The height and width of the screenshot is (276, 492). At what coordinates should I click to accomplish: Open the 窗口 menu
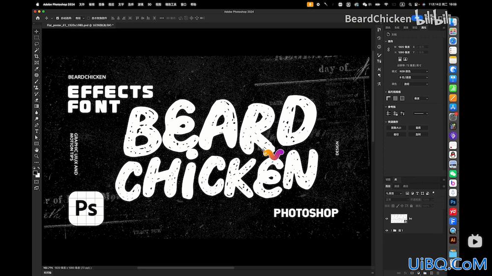184,4
